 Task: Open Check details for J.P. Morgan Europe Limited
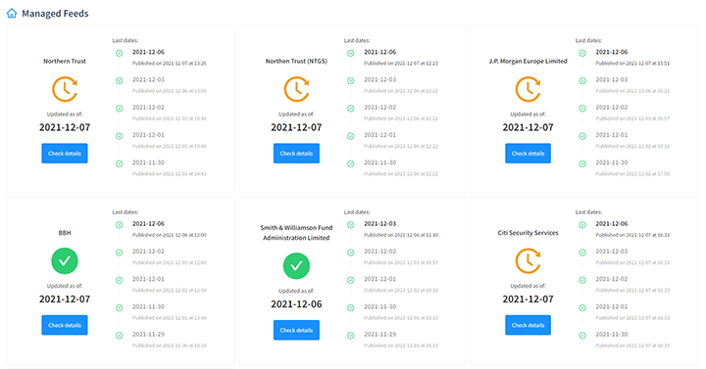[x=528, y=154]
